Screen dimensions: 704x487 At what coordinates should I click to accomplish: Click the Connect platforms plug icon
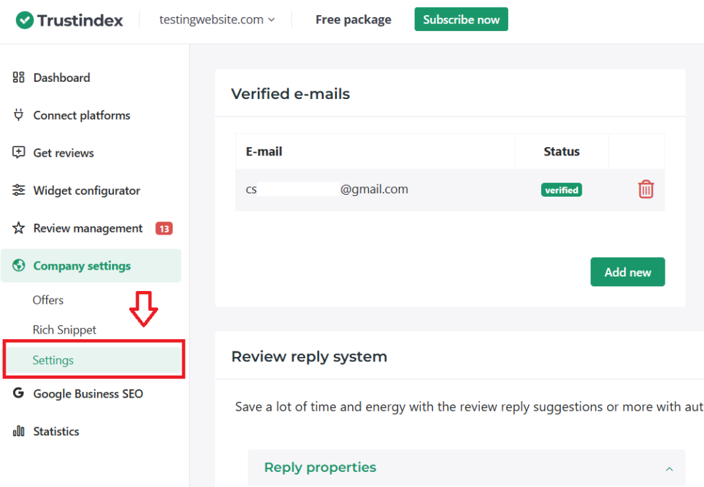coord(19,115)
